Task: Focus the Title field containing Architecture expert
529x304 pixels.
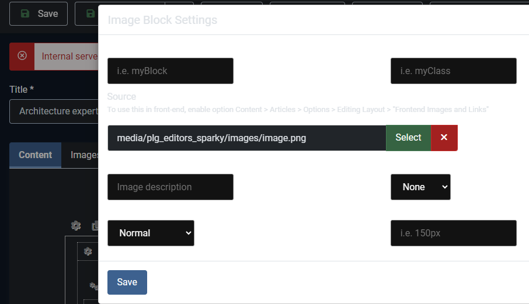Action: (x=54, y=111)
